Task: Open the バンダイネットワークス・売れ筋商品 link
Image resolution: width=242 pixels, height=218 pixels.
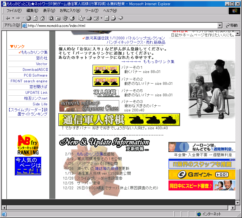Action: tap(136, 42)
